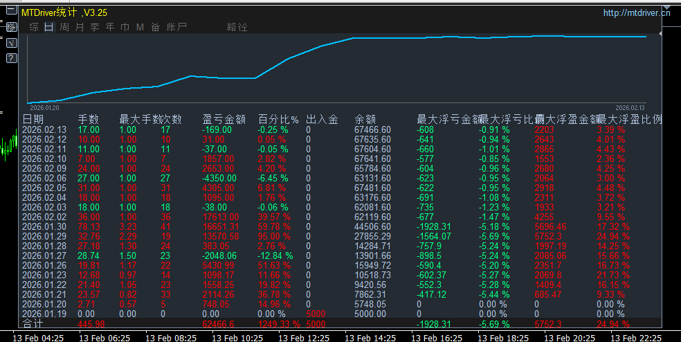This screenshot has height=342, width=681.
Task: Click the 5000.00 balance cell
Action: tap(370, 314)
